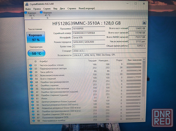Click the serial number field FS69N508311509564
176x131 pixels.
[89, 33]
